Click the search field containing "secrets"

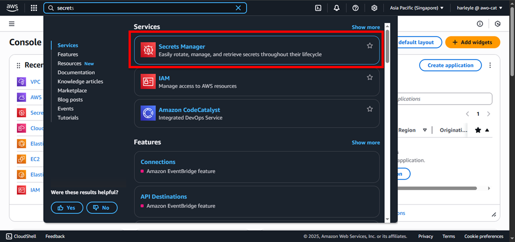pyautogui.click(x=145, y=8)
